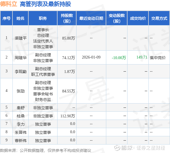Image resolution: width=170 pixels, height=153 pixels.
Task: Click the 149.71 average price
Action: pos(142,57)
